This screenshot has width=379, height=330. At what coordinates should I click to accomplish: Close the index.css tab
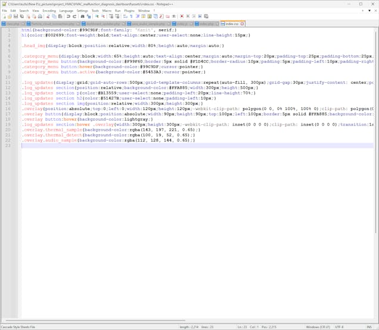click(243, 24)
